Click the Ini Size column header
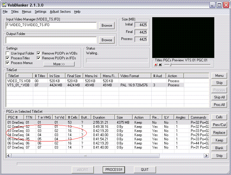231x175 pixels. pos(56,76)
